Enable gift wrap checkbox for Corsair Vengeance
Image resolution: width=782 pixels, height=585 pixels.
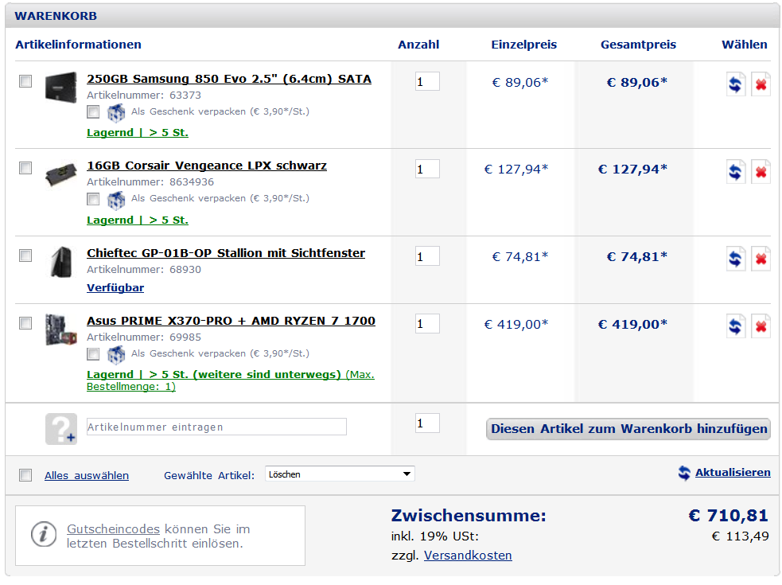point(93,199)
